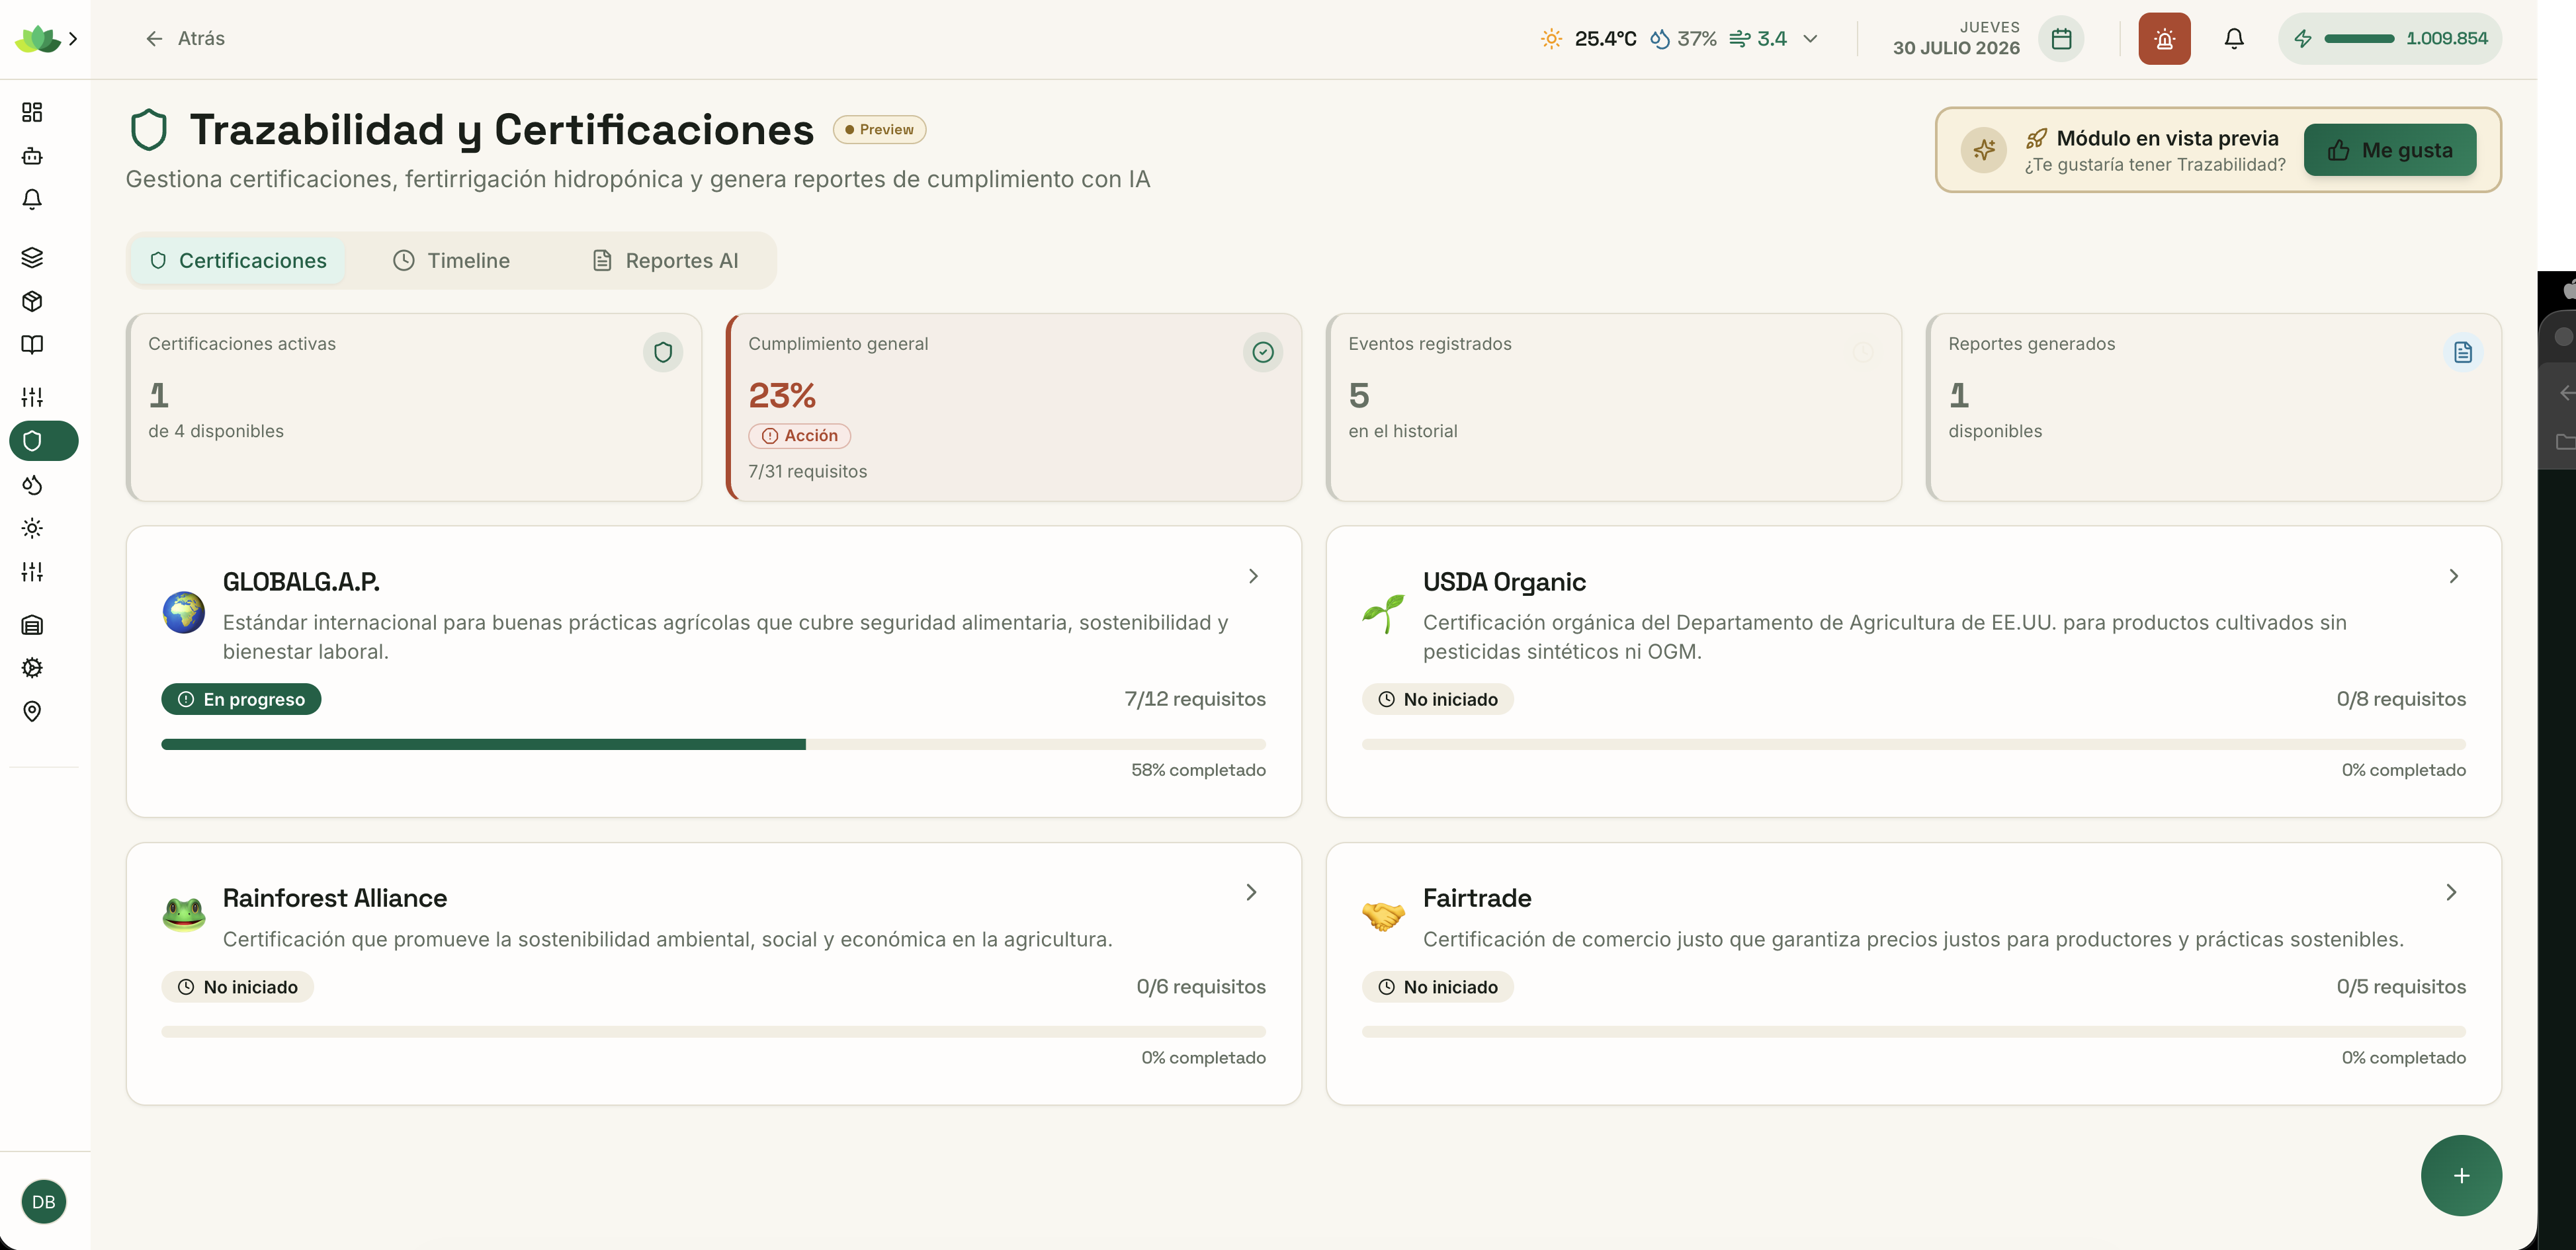Click the green plus floating button

(x=2461, y=1176)
